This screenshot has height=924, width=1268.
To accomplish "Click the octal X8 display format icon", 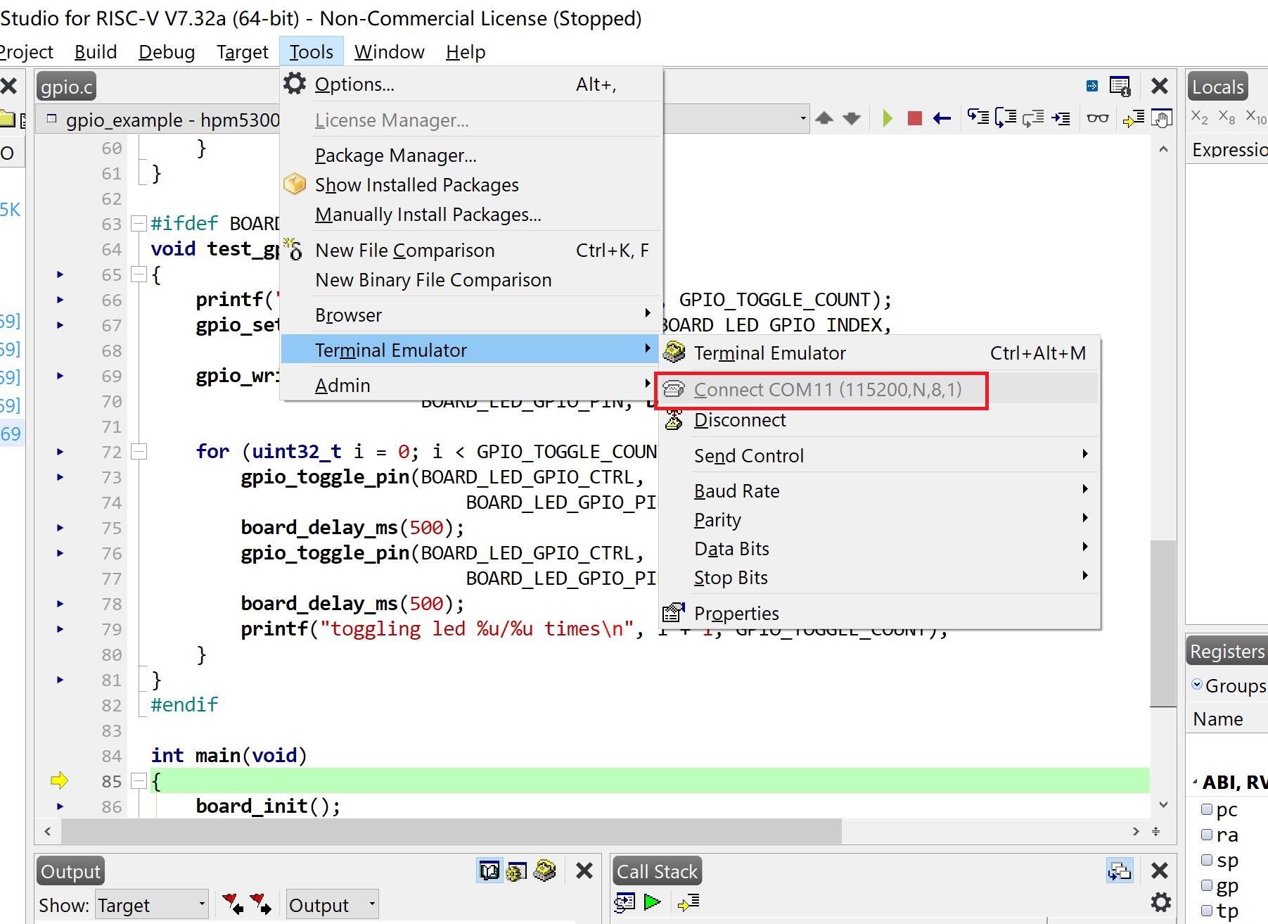I will pyautogui.click(x=1227, y=117).
